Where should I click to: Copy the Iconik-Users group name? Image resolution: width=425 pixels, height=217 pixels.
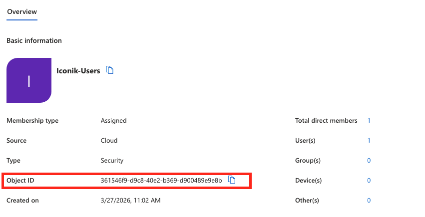click(x=110, y=70)
